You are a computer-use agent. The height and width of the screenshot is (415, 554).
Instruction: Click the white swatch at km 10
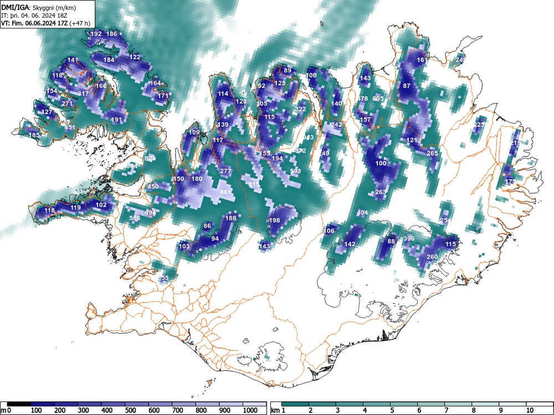tap(540, 404)
